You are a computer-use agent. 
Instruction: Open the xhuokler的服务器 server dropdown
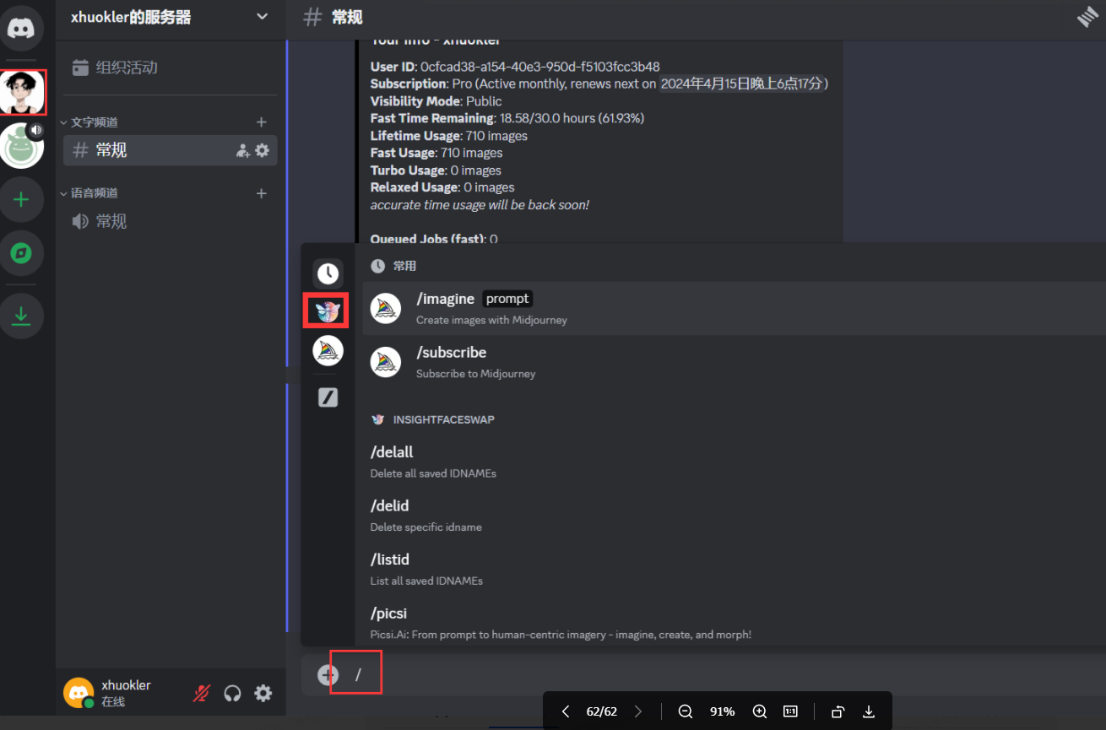171,17
